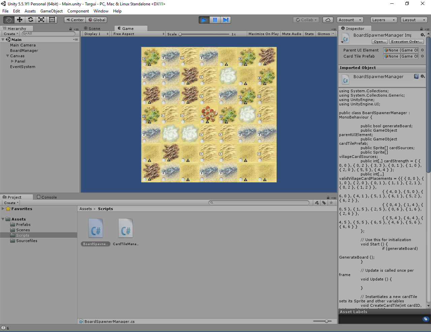Stop play mode with Play button
Viewport: 431px width, 332px height.
pyautogui.click(x=204, y=20)
